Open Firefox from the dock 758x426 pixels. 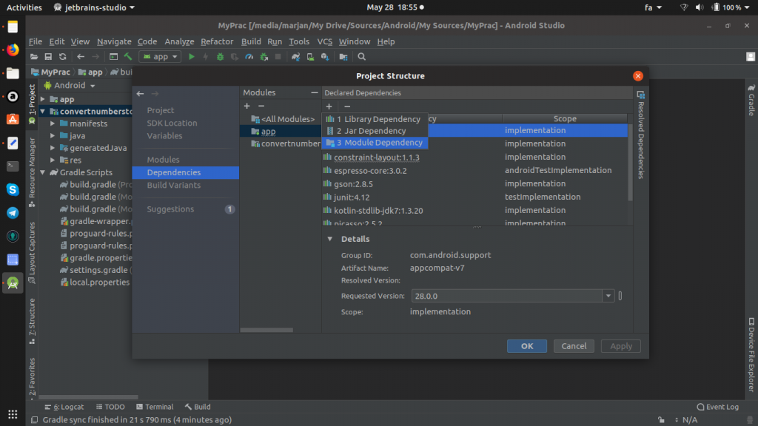click(x=13, y=50)
